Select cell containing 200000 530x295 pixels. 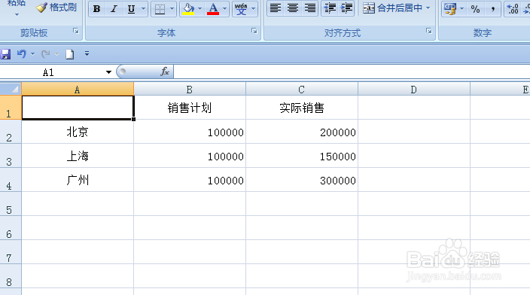click(x=302, y=132)
